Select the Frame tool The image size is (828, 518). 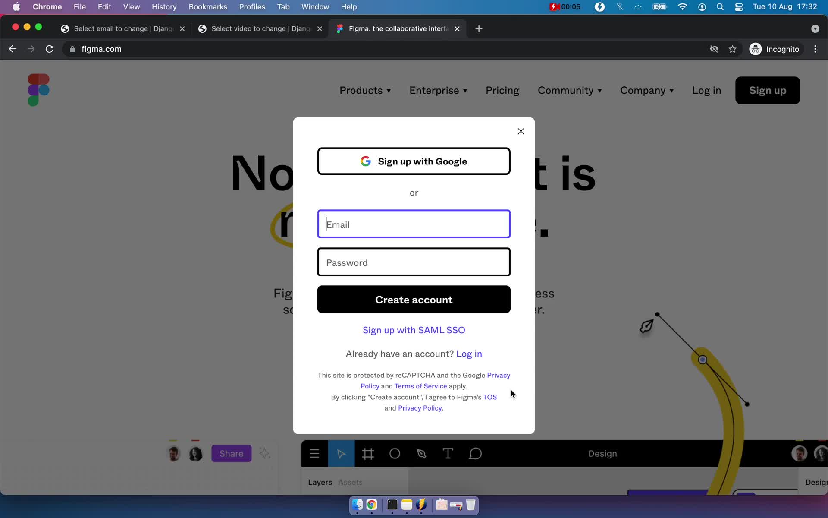(368, 453)
